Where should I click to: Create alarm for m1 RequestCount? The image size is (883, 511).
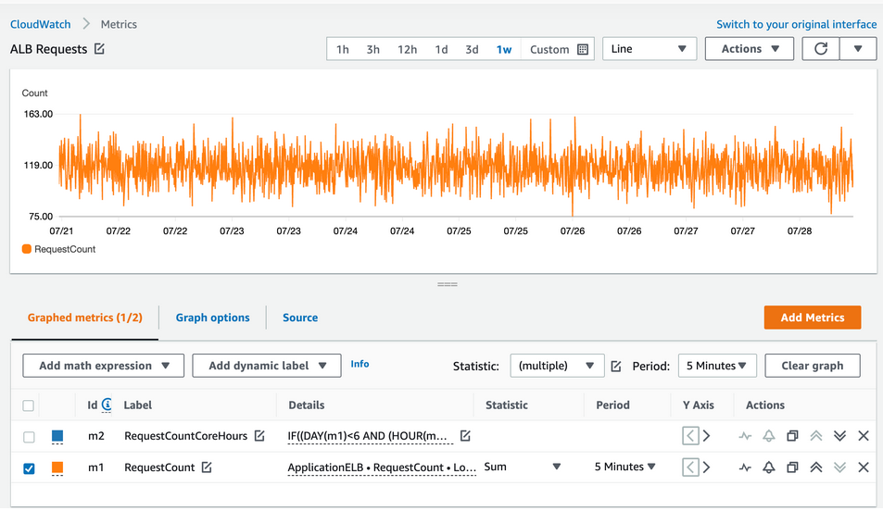769,467
